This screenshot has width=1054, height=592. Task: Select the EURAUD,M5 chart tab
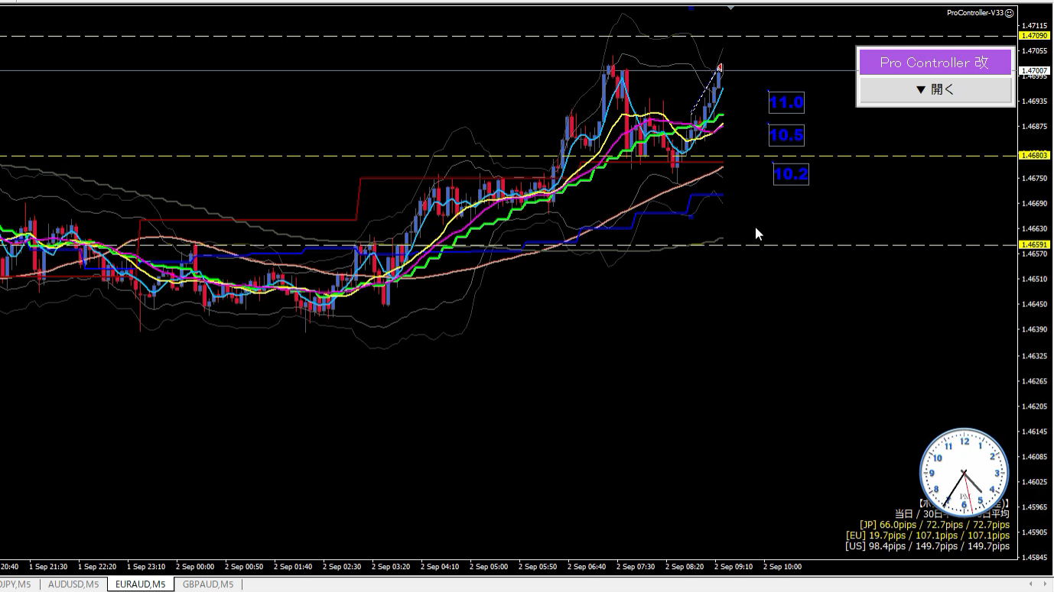tap(140, 584)
